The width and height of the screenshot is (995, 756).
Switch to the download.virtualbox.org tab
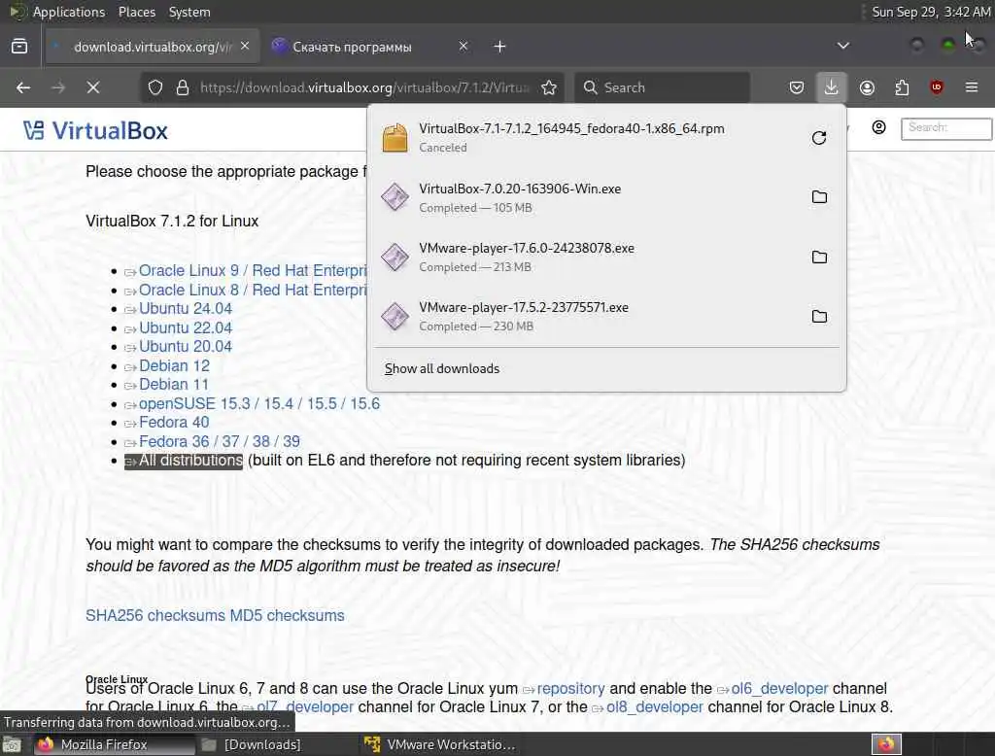[x=152, y=47]
